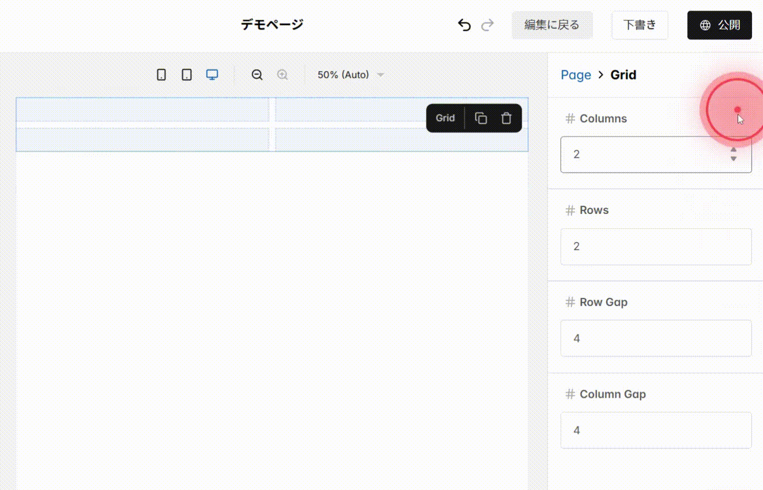Click the 編集に戻る button
This screenshot has height=490, width=763.
tap(553, 24)
